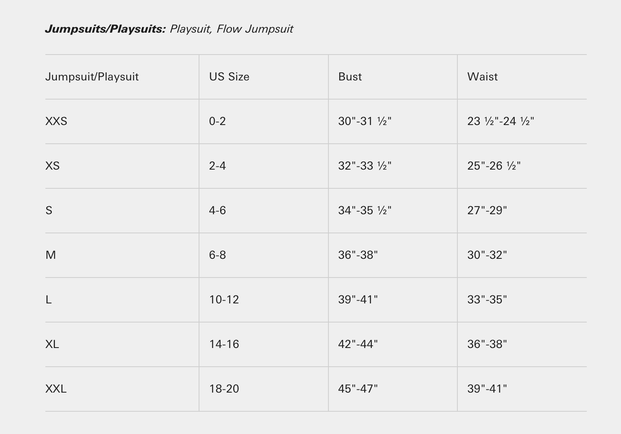
Task: Click the Waist column header
Action: 482,77
